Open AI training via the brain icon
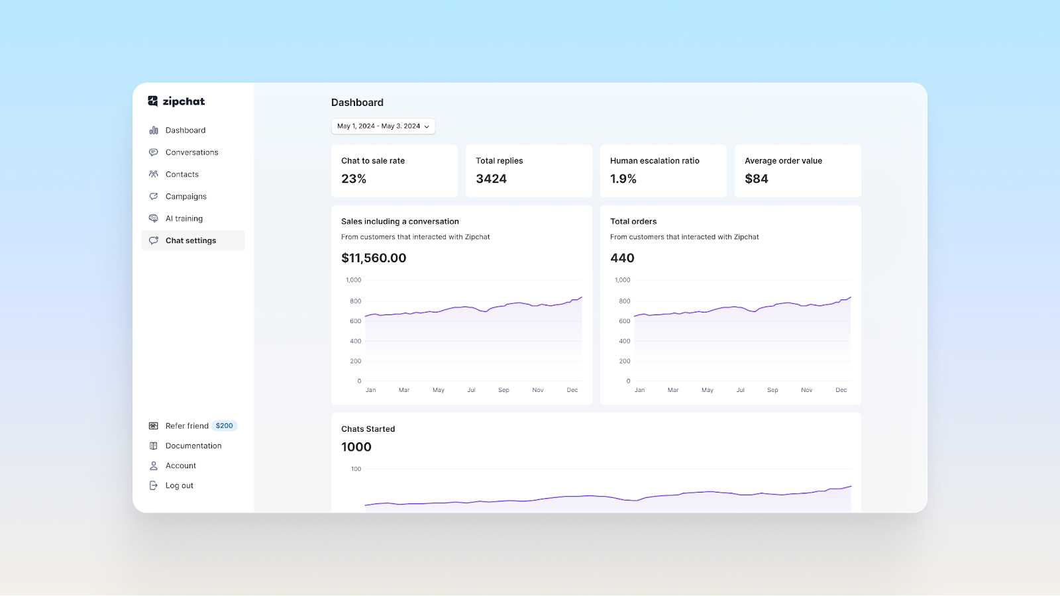The height and width of the screenshot is (596, 1060). 154,218
